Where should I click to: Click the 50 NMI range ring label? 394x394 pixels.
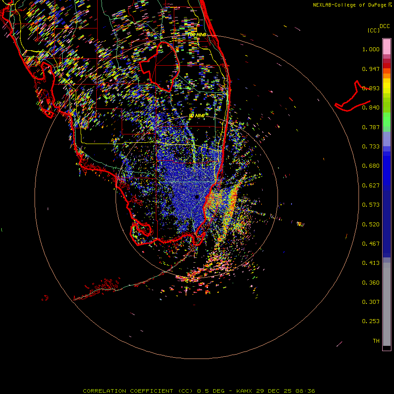[x=197, y=116]
